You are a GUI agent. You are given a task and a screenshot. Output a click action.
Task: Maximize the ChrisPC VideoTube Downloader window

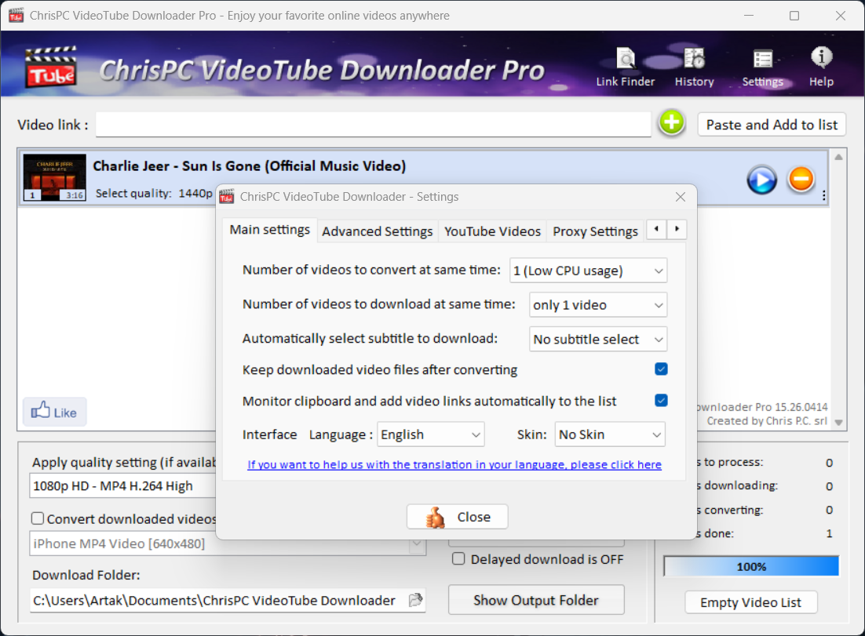[x=794, y=16]
